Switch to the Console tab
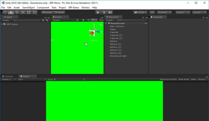Screen dimensions: 209x121 (8, 77)
